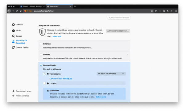Viewport: 185px width, 111px height.
Task: Click the account icon in toolbar
Action: [164, 11]
